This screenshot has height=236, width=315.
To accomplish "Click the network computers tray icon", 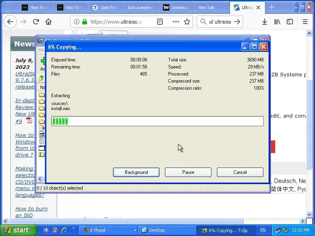I will 278,230.
